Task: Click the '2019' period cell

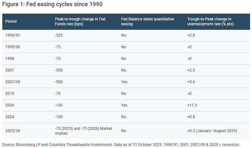Action: coord(10,94)
